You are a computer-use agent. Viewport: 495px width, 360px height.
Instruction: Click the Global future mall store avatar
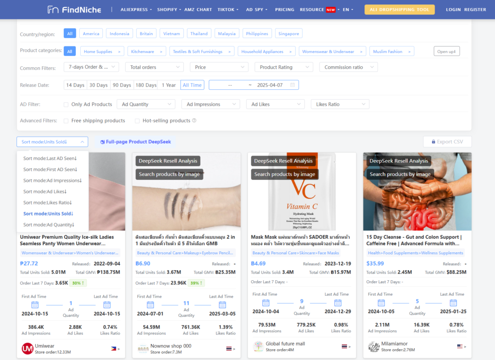point(258,346)
